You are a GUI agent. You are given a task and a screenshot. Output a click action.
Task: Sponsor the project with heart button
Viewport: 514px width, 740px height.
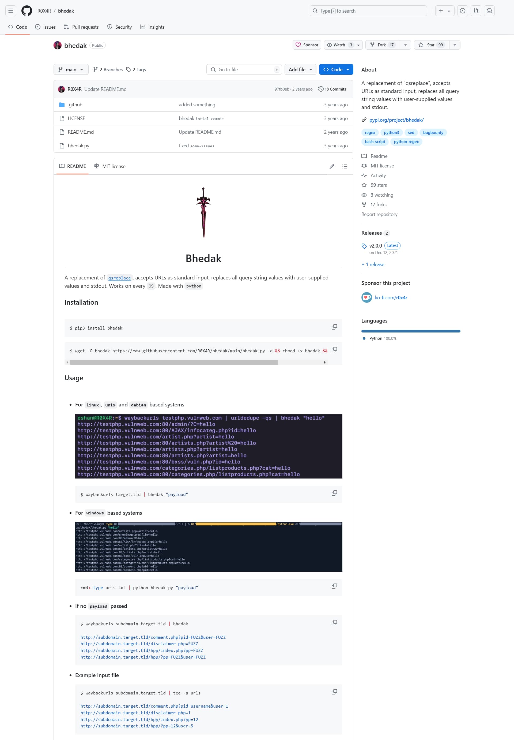pos(307,45)
